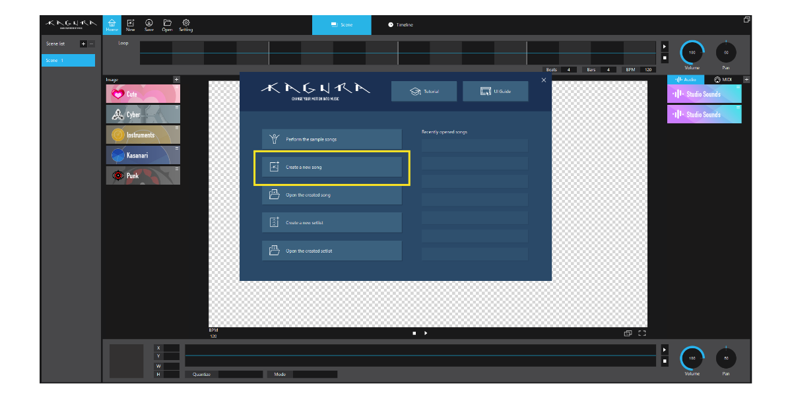Expand the Punk image category

tap(143, 176)
